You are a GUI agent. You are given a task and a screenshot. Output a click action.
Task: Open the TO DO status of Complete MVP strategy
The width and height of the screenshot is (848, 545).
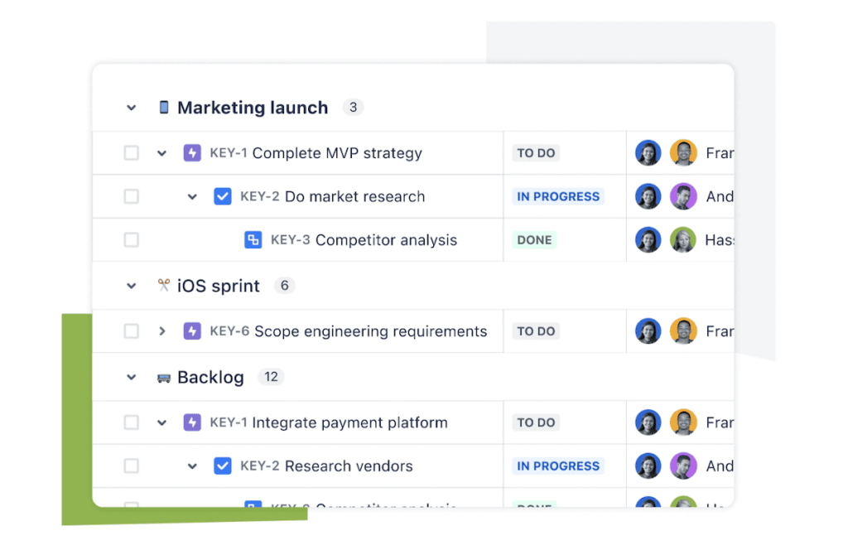point(536,153)
